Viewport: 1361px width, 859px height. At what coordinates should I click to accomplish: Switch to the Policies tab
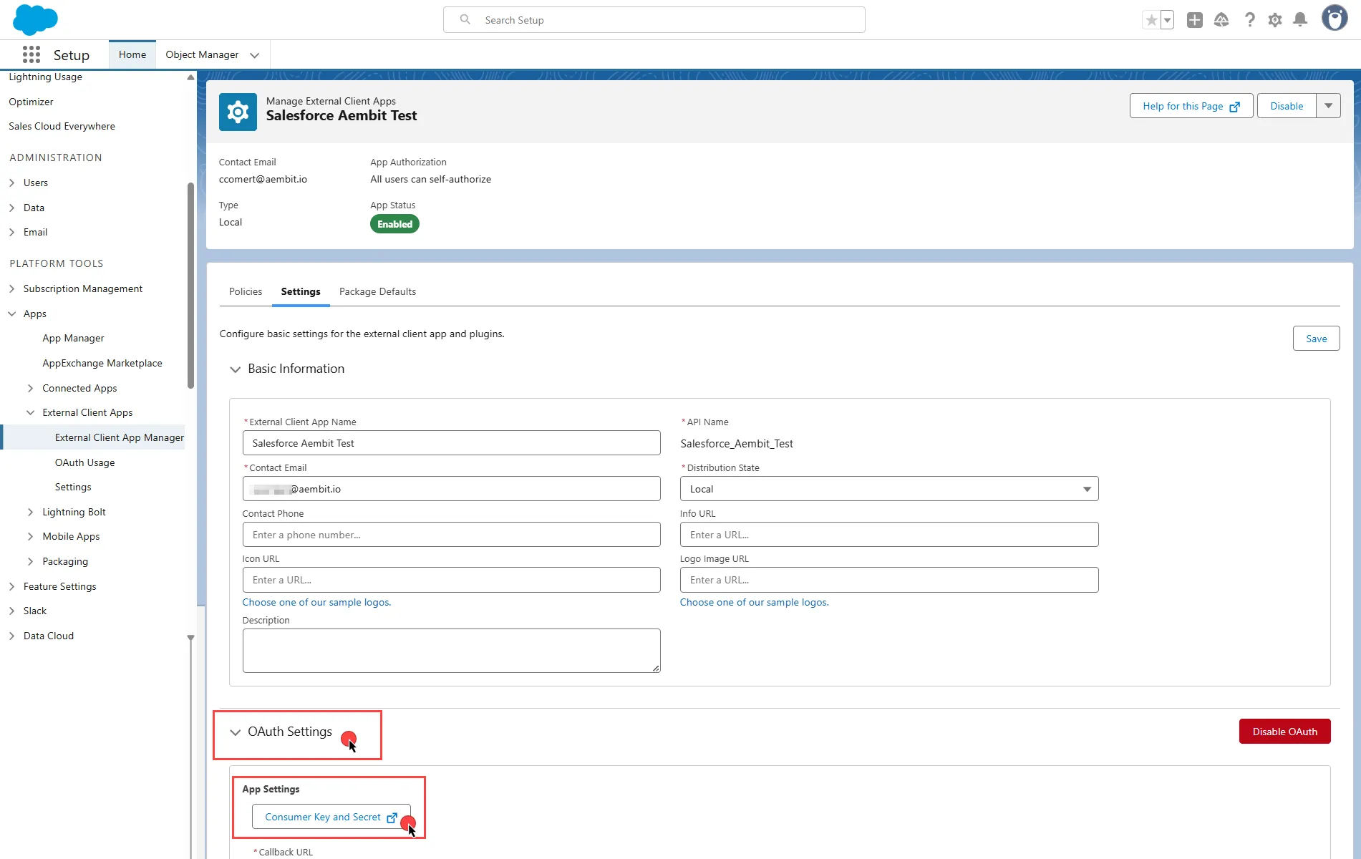click(x=246, y=291)
